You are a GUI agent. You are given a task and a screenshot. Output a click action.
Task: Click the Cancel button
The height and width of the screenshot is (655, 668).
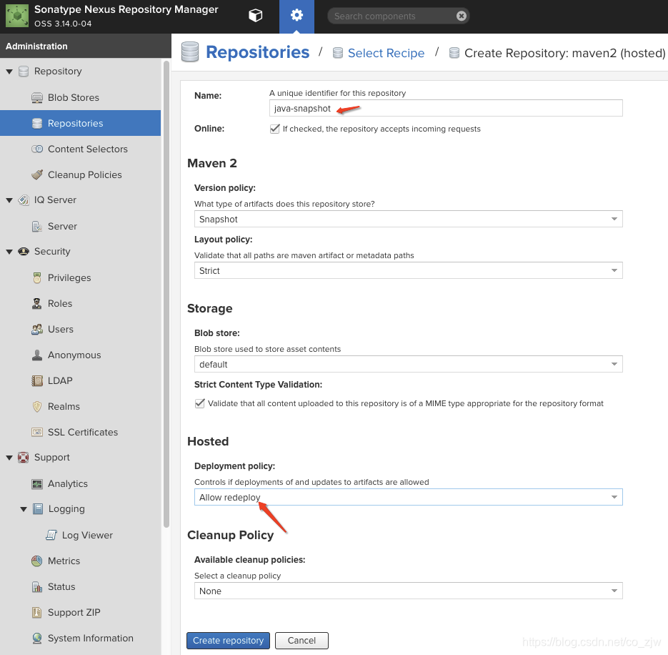click(x=301, y=641)
